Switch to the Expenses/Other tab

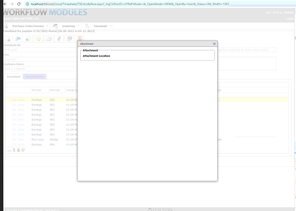[34, 76]
